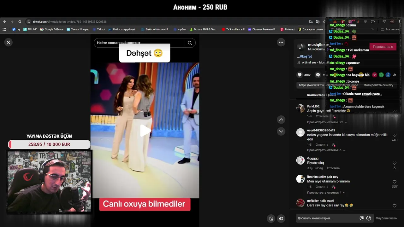This screenshot has height=227, width=404.
Task: Expand Просмотреть ответы: 6 replies
Action: tap(326, 150)
